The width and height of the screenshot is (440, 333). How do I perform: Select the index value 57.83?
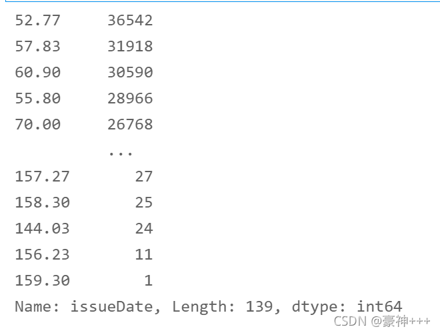(37, 46)
